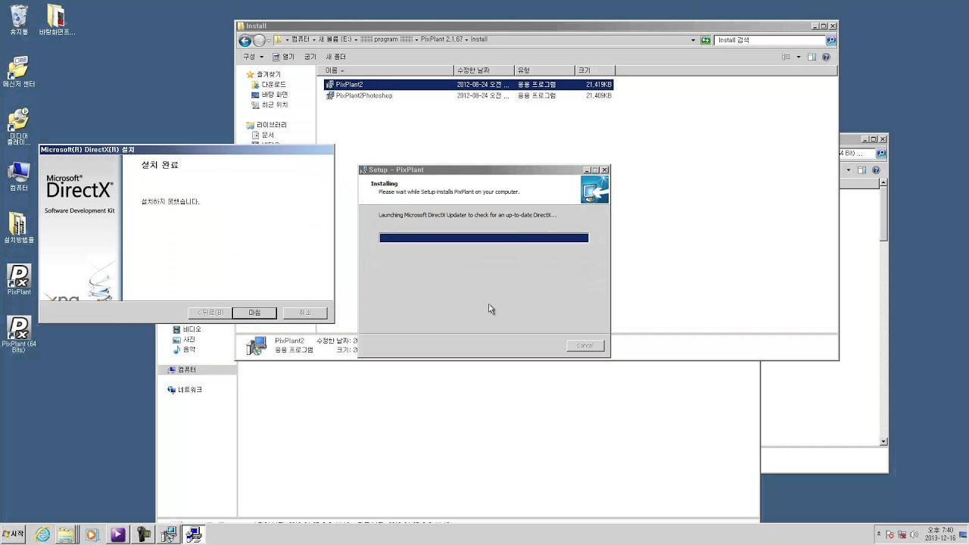Click the DirectX setup taskbar icon
This screenshot has width=969, height=545.
click(194, 534)
